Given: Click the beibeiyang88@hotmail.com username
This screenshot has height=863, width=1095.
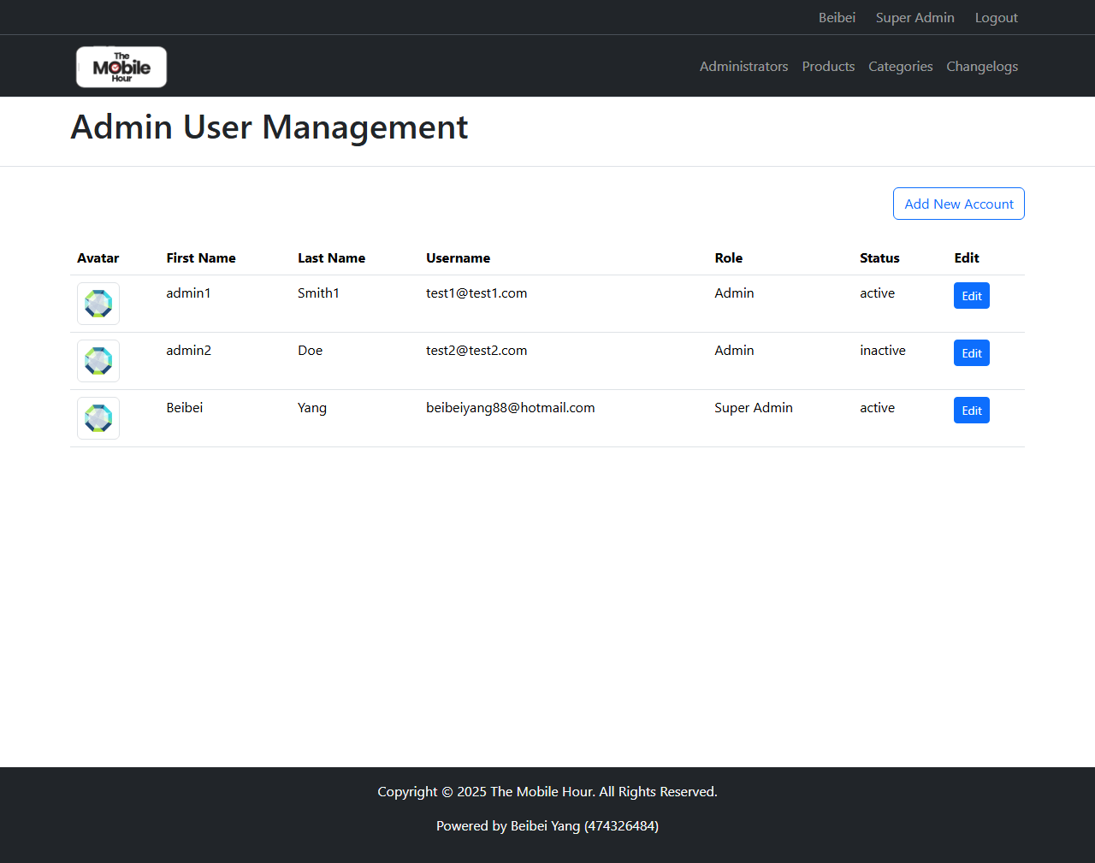Looking at the screenshot, I should (x=510, y=408).
